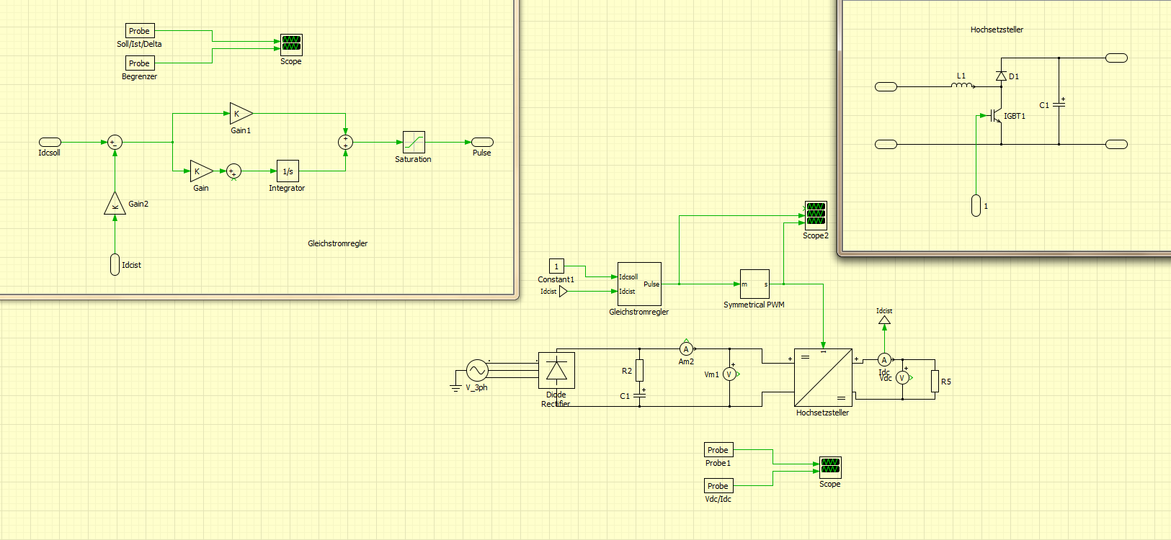Select the Integrator 1/s block
1171x540 pixels.
(x=288, y=171)
